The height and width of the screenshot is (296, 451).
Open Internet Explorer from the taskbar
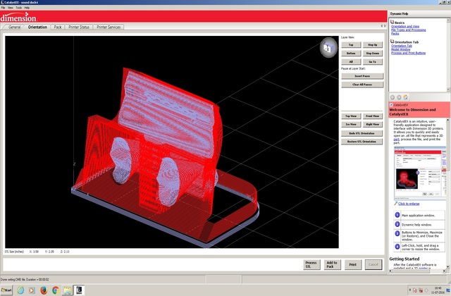tap(20, 290)
